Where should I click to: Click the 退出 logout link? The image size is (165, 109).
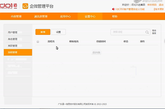click(161, 5)
